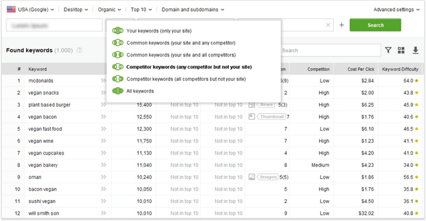Open Domain and subdomains dropdown
The width and height of the screenshot is (426, 221).
[x=193, y=9]
